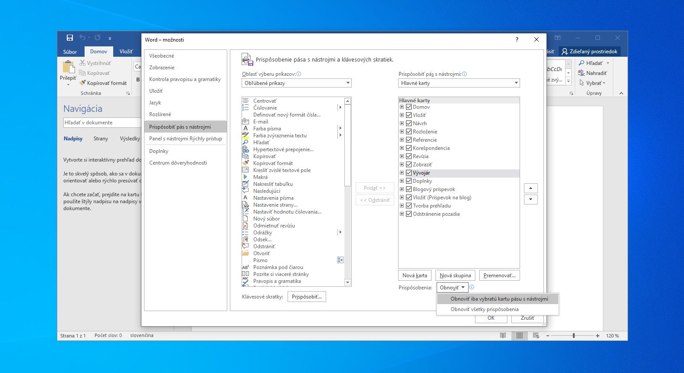Click the Premenovať button

pyautogui.click(x=500, y=276)
